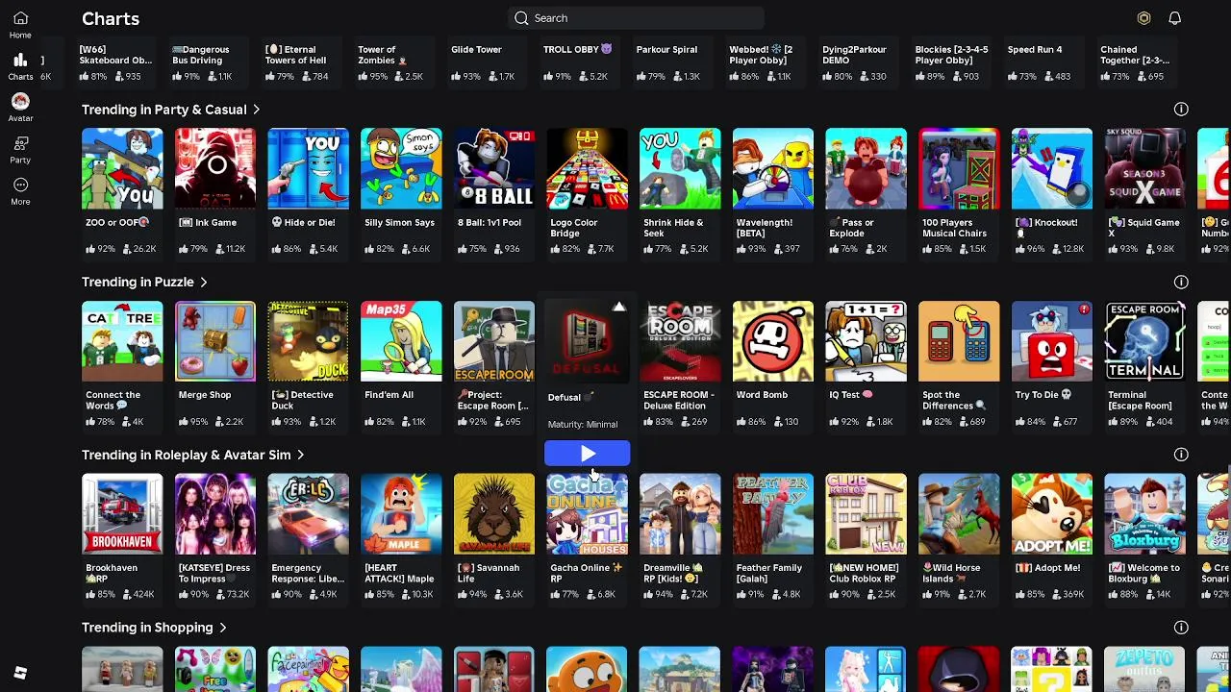
Task: Click the info icon for Trending in Puzzle
Action: coord(1181,282)
